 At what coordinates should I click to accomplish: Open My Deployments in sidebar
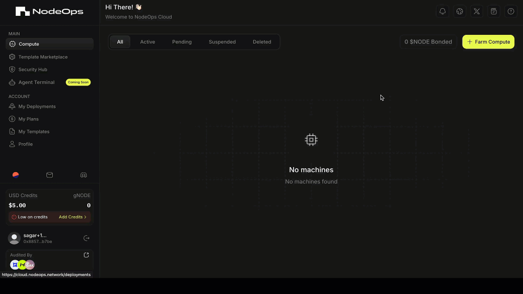pos(50,106)
